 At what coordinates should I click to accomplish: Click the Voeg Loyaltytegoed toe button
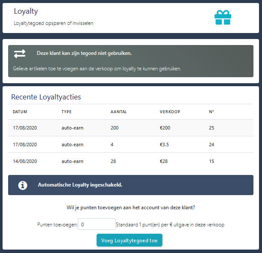coord(130,240)
